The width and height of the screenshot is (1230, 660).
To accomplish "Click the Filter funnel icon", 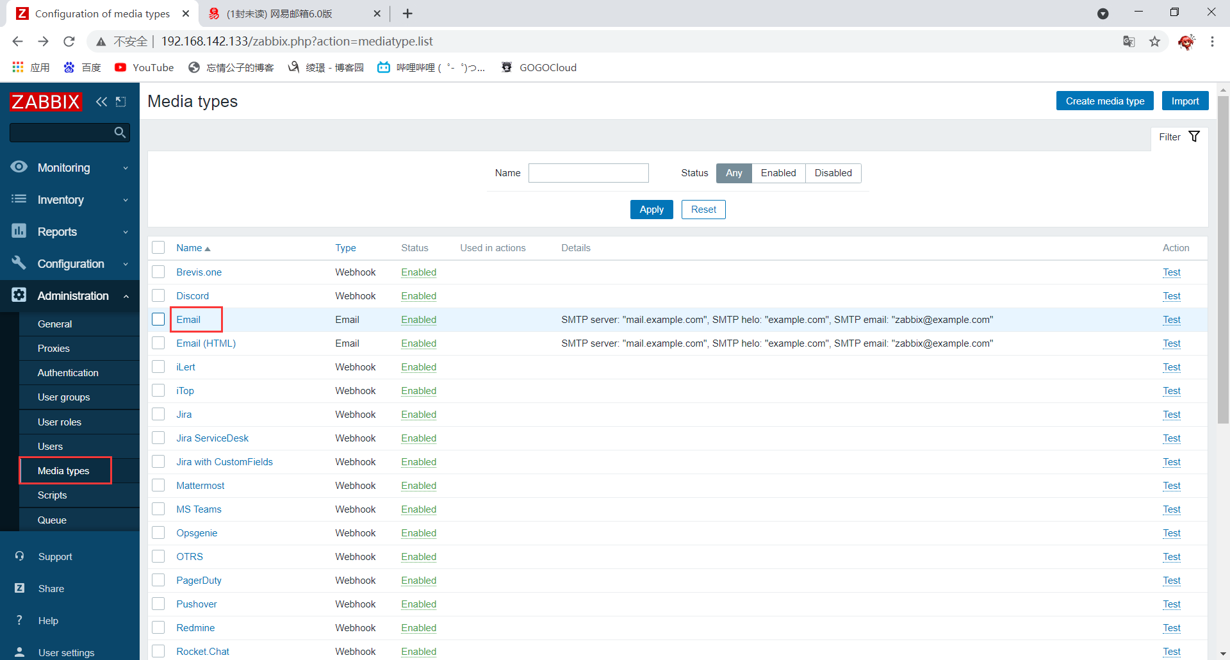I will click(1194, 136).
